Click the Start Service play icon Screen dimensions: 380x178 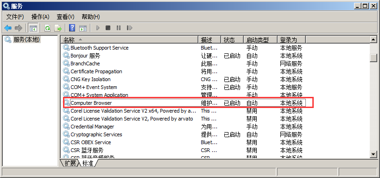point(98,28)
